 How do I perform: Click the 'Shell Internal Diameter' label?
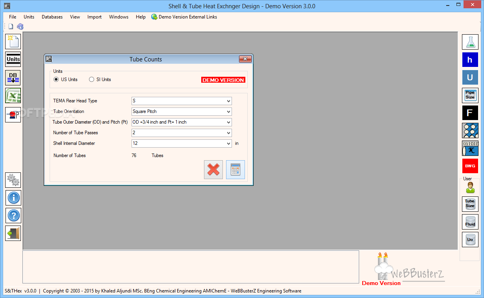(x=74, y=143)
